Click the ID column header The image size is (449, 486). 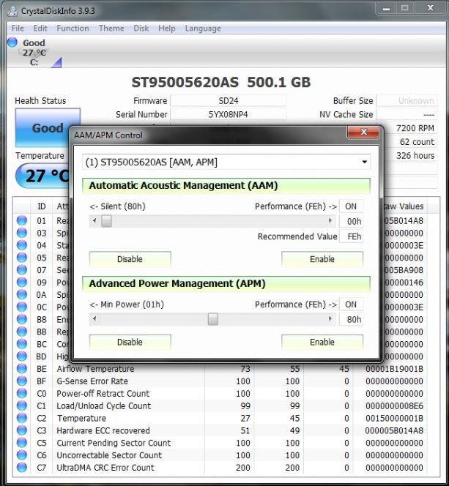[x=42, y=206]
